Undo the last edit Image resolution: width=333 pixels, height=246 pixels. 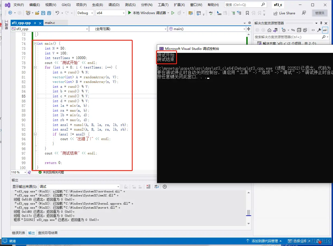57,13
